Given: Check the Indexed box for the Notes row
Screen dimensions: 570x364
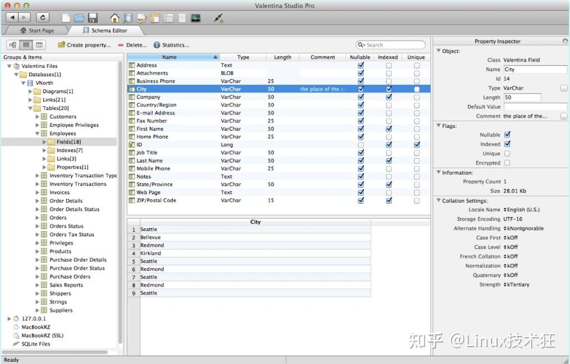Looking at the screenshot, I should tap(389, 177).
